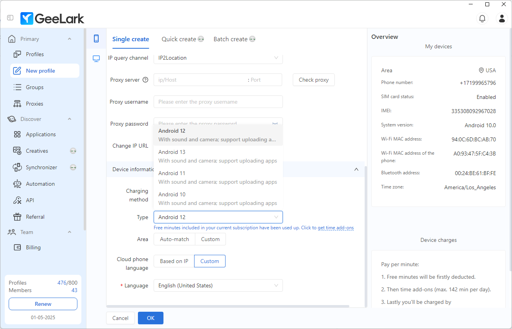Click the Cancel button
512x329 pixels.
click(120, 318)
